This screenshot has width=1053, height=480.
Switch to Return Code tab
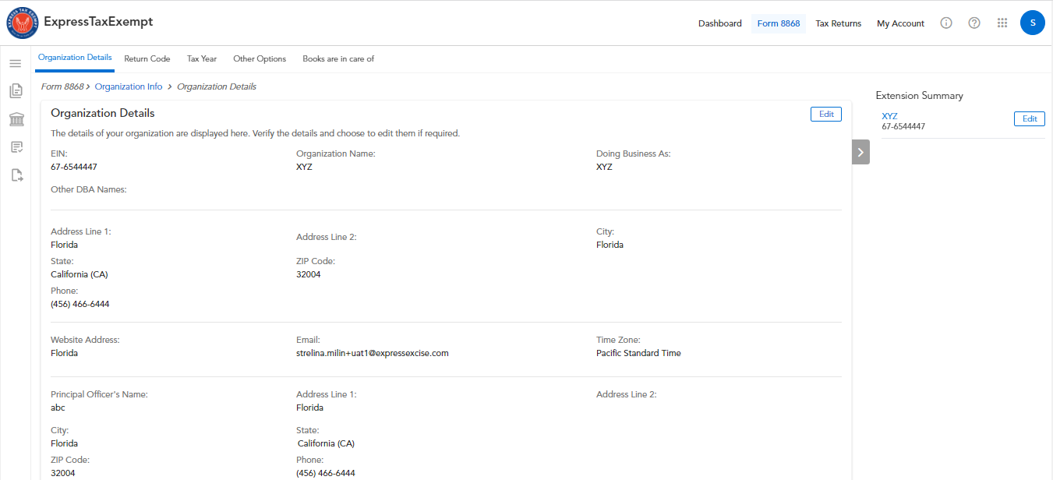[x=147, y=58]
